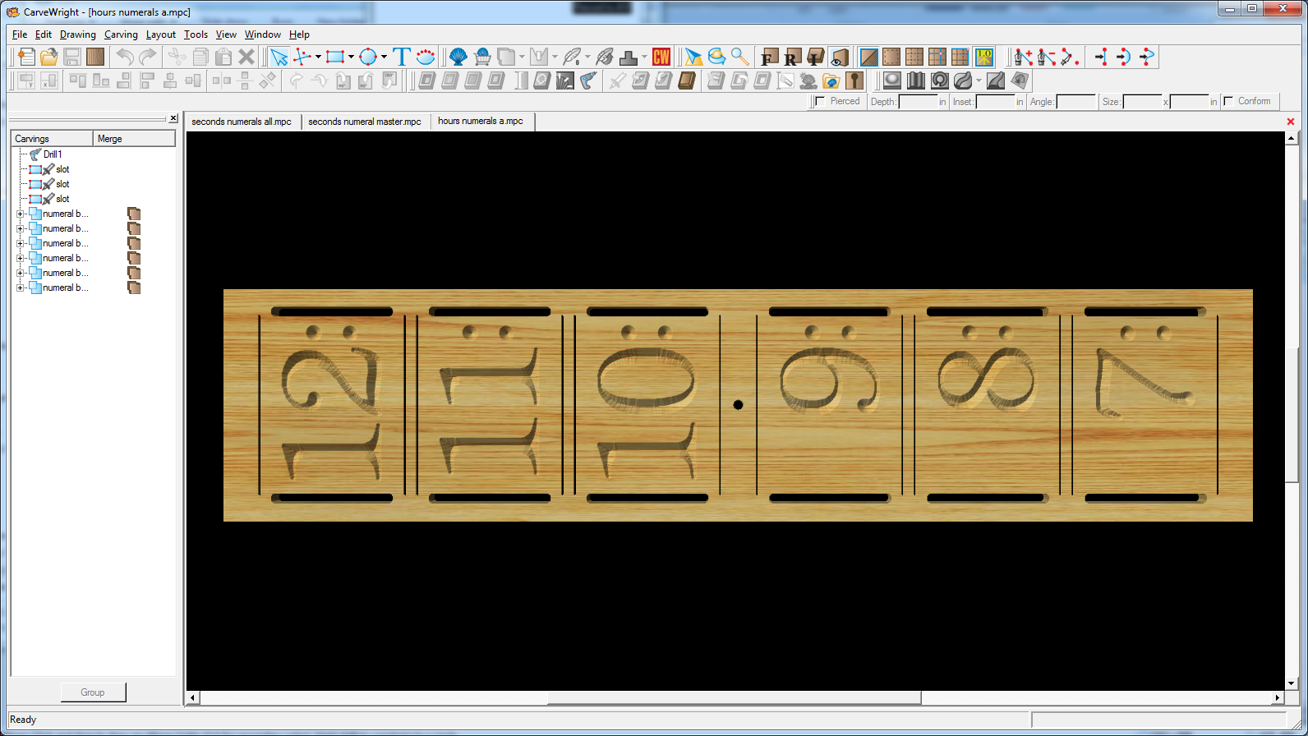Toggle the eye board perspective view
The width and height of the screenshot is (1308, 736).
click(x=839, y=57)
